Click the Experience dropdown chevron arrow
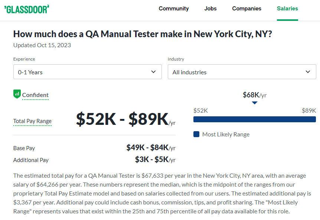Image resolution: width=320 pixels, height=220 pixels. [x=153, y=72]
